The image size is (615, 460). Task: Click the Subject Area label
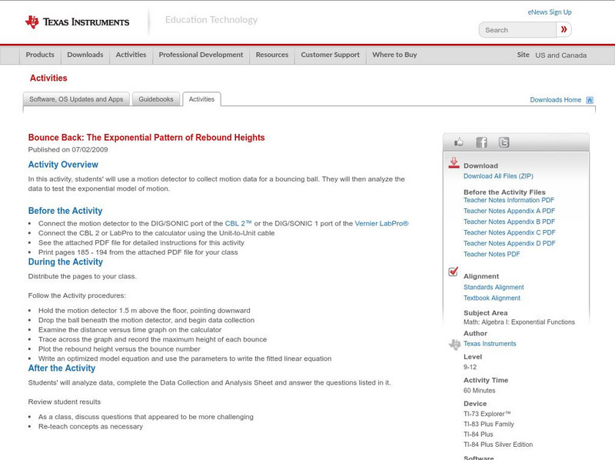click(486, 313)
